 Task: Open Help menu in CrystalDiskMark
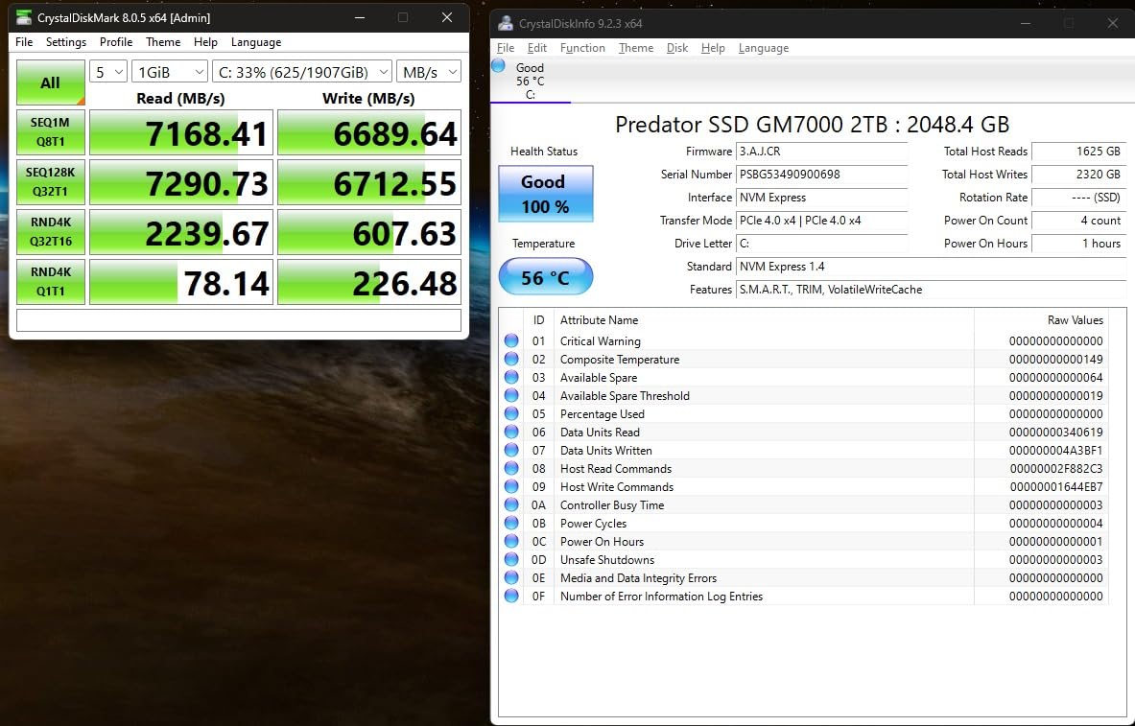205,42
